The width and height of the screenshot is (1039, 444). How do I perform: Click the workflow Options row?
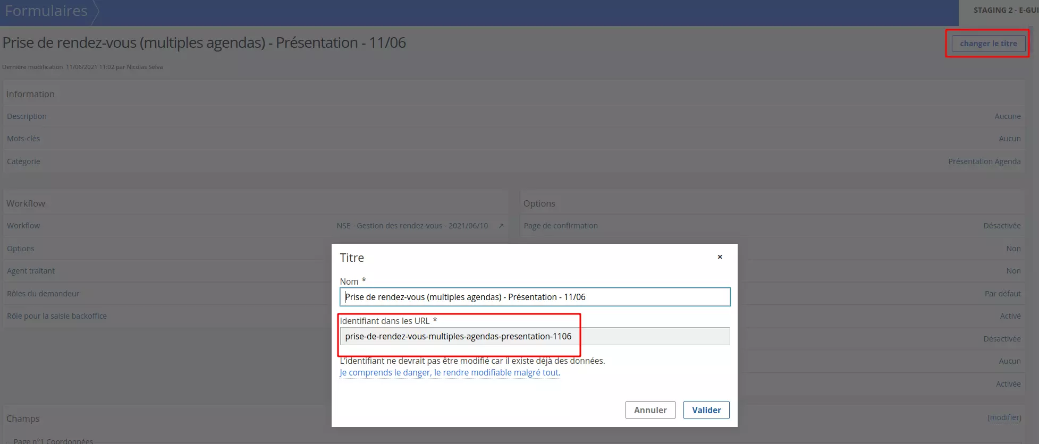click(255, 249)
